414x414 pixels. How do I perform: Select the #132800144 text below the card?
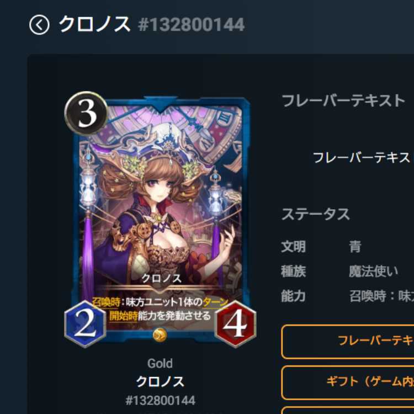[161, 400]
